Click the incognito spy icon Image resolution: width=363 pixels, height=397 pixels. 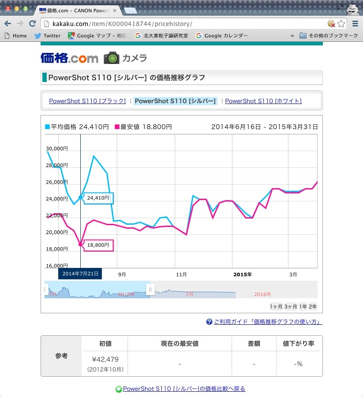pos(353,10)
